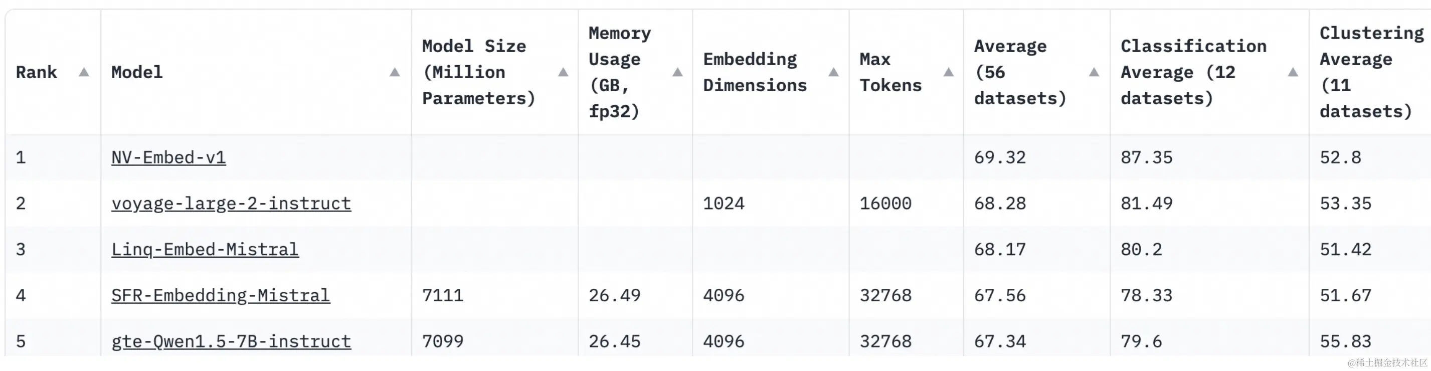The width and height of the screenshot is (1431, 371).
Task: Click Embedding Dimensions sort triangle
Action: [833, 72]
